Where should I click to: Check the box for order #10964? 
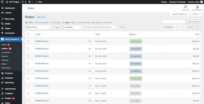pos(28,56)
